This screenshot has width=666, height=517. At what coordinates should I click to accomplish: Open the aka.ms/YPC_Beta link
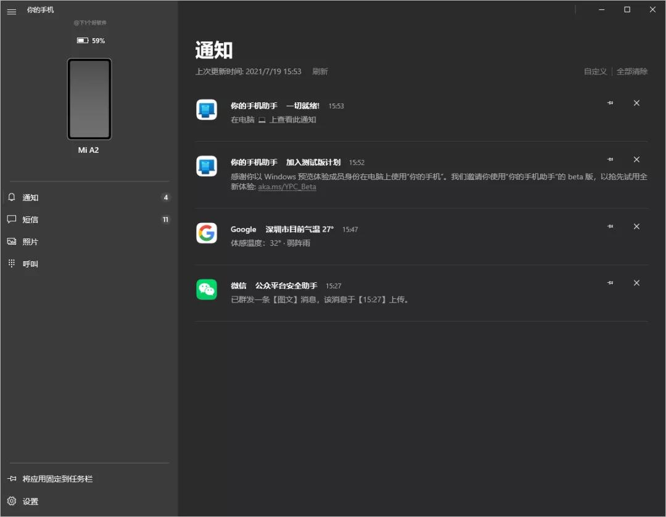[x=287, y=186]
